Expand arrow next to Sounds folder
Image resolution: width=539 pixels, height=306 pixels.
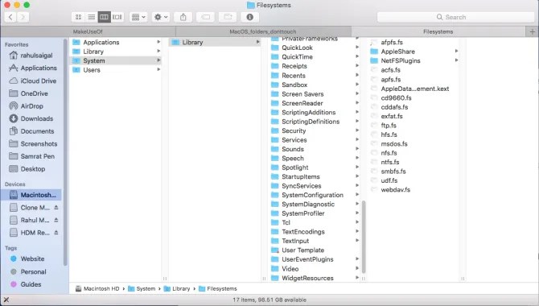tap(357, 149)
